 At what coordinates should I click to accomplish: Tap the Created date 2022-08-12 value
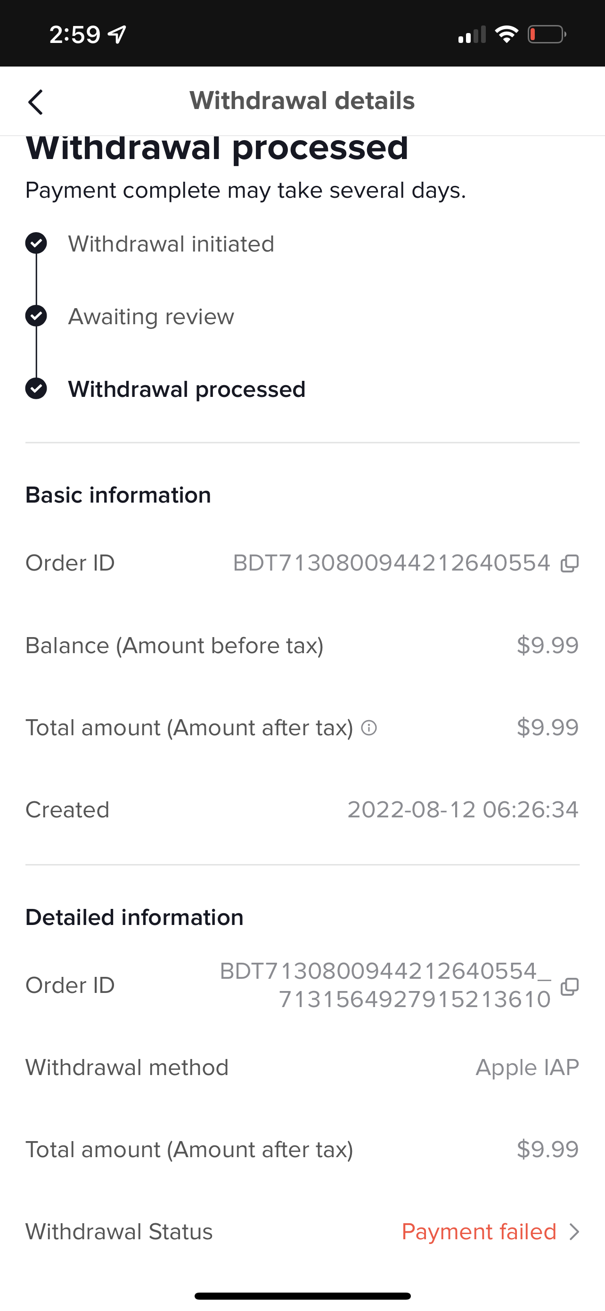(462, 810)
